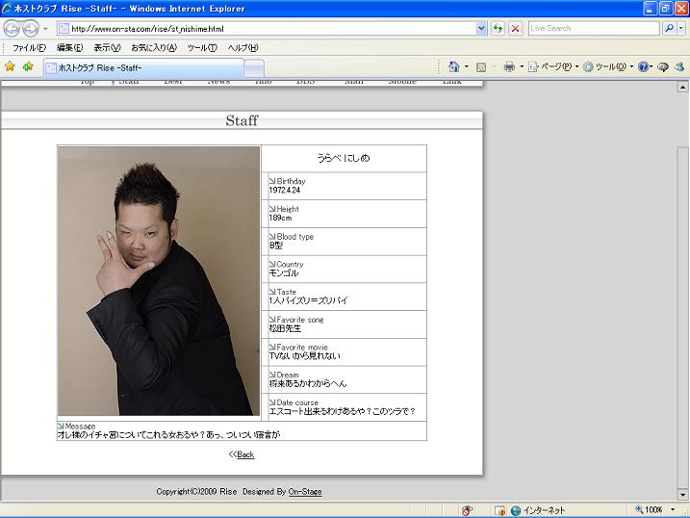Open the recent pages dropdown beside Forward
The width and height of the screenshot is (690, 518).
click(x=45, y=29)
